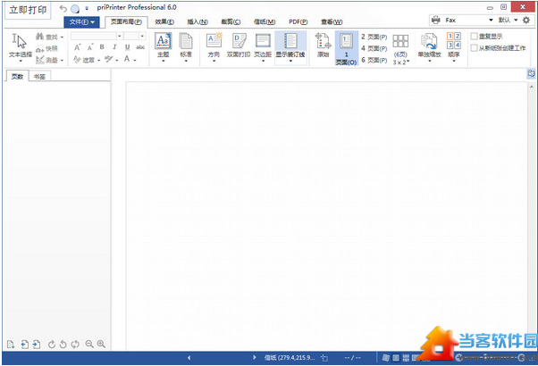Click the 遮罩 redact tool
The width and height of the screenshot is (538, 366).
86,60
